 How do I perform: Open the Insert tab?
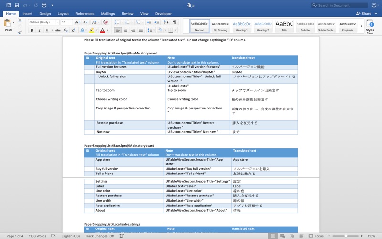27,14
